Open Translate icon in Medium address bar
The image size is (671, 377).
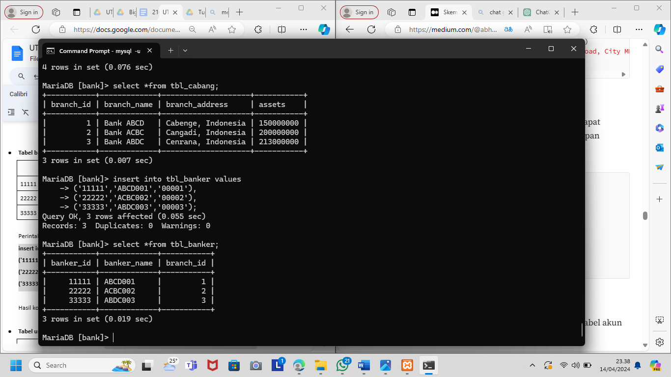click(509, 29)
